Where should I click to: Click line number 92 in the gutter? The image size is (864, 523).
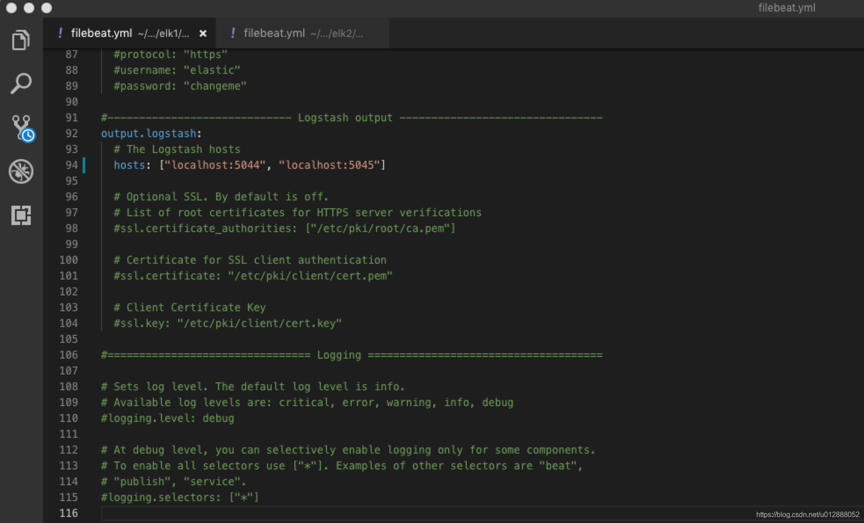(x=72, y=134)
